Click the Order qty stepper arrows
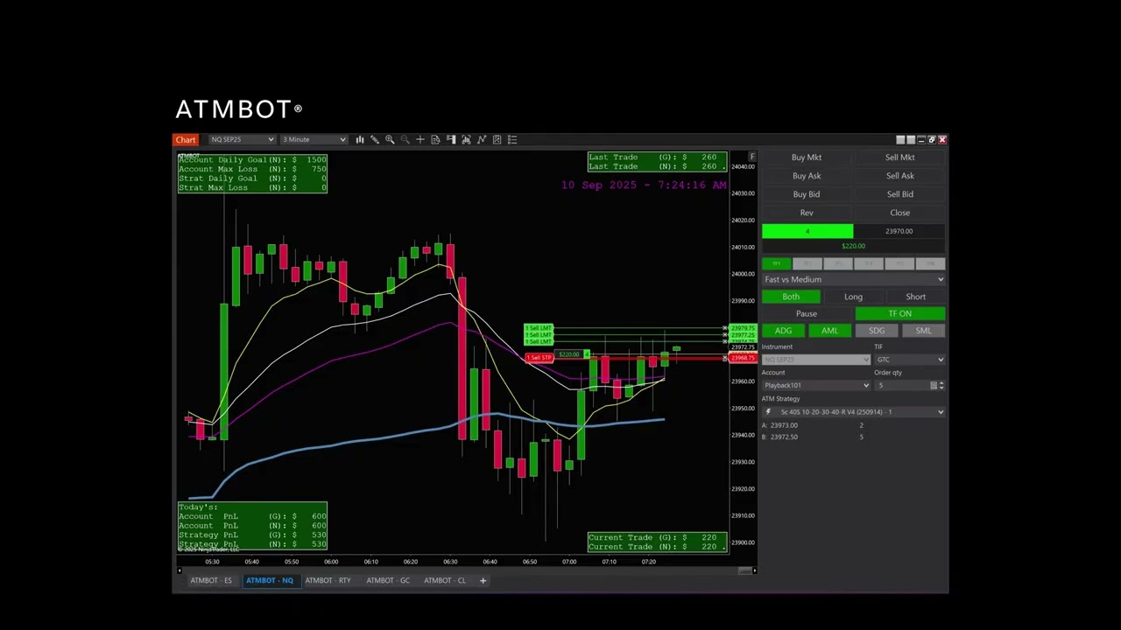 (x=941, y=386)
